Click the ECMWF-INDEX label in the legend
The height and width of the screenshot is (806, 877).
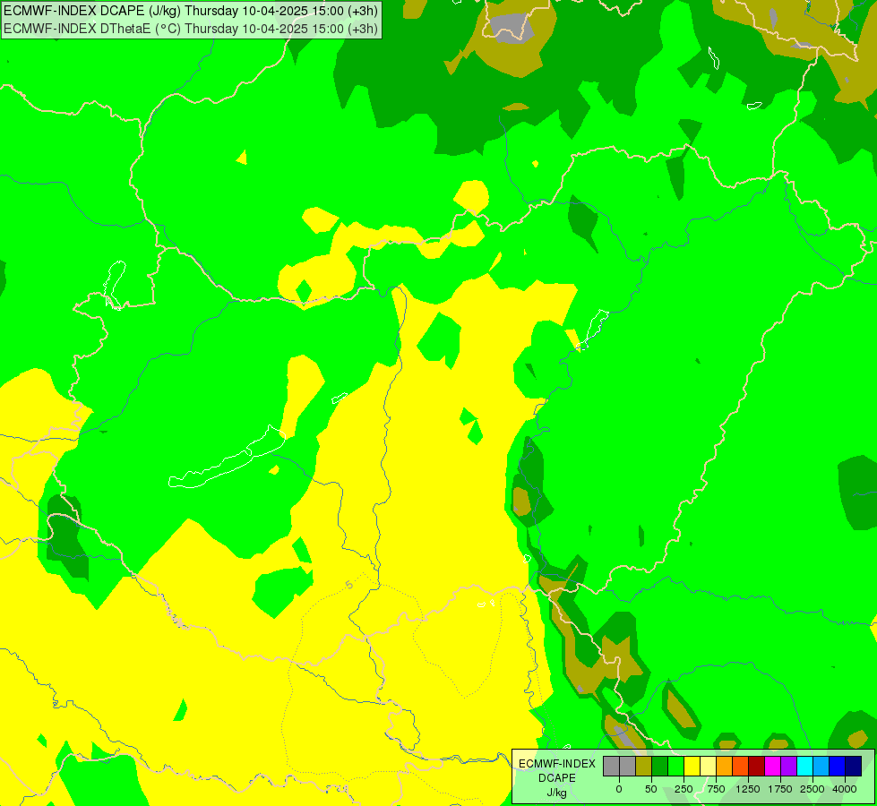(x=557, y=764)
